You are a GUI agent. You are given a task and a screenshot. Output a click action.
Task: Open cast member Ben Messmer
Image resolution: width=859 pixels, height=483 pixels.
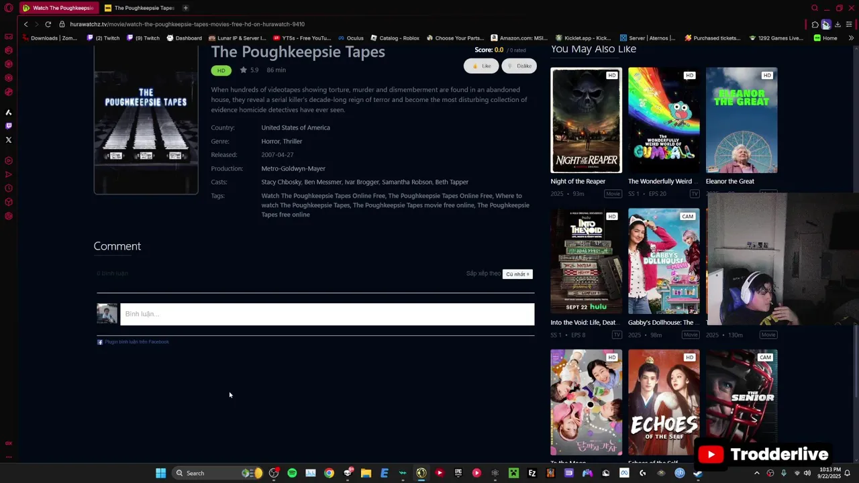(x=323, y=182)
